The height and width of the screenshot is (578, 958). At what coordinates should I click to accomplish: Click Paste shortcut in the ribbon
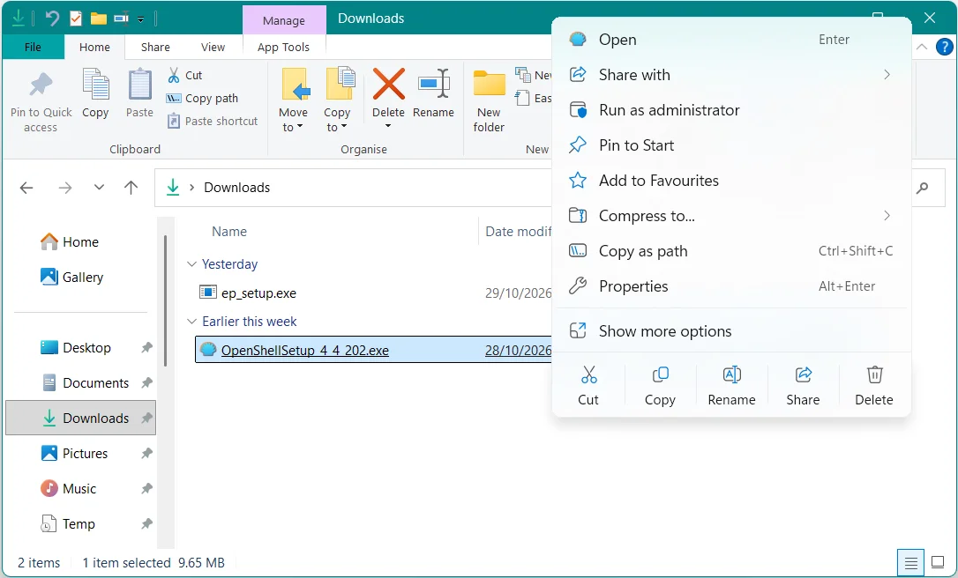[x=213, y=121]
